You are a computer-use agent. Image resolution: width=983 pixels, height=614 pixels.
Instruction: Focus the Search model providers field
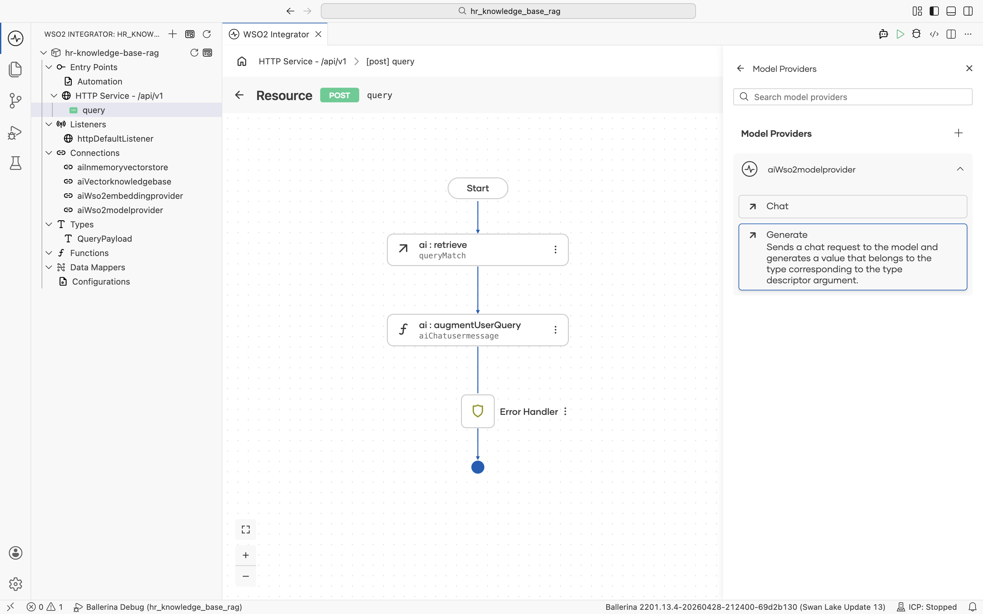pyautogui.click(x=853, y=97)
